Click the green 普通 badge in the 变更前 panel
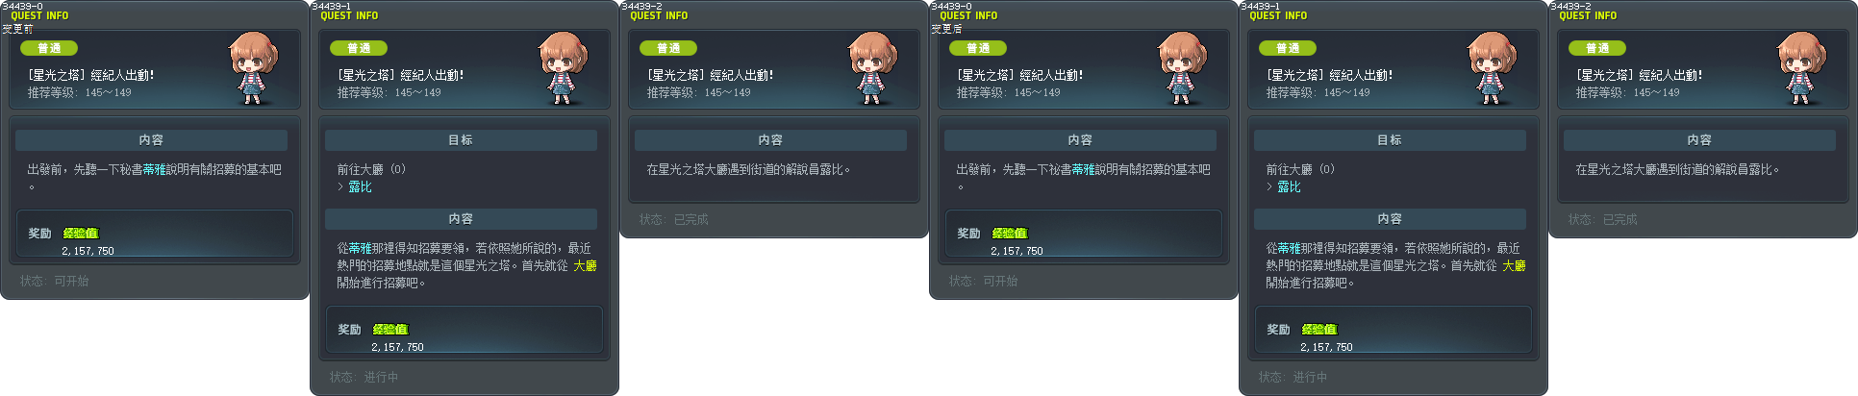The width and height of the screenshot is (1858, 396). click(x=49, y=48)
